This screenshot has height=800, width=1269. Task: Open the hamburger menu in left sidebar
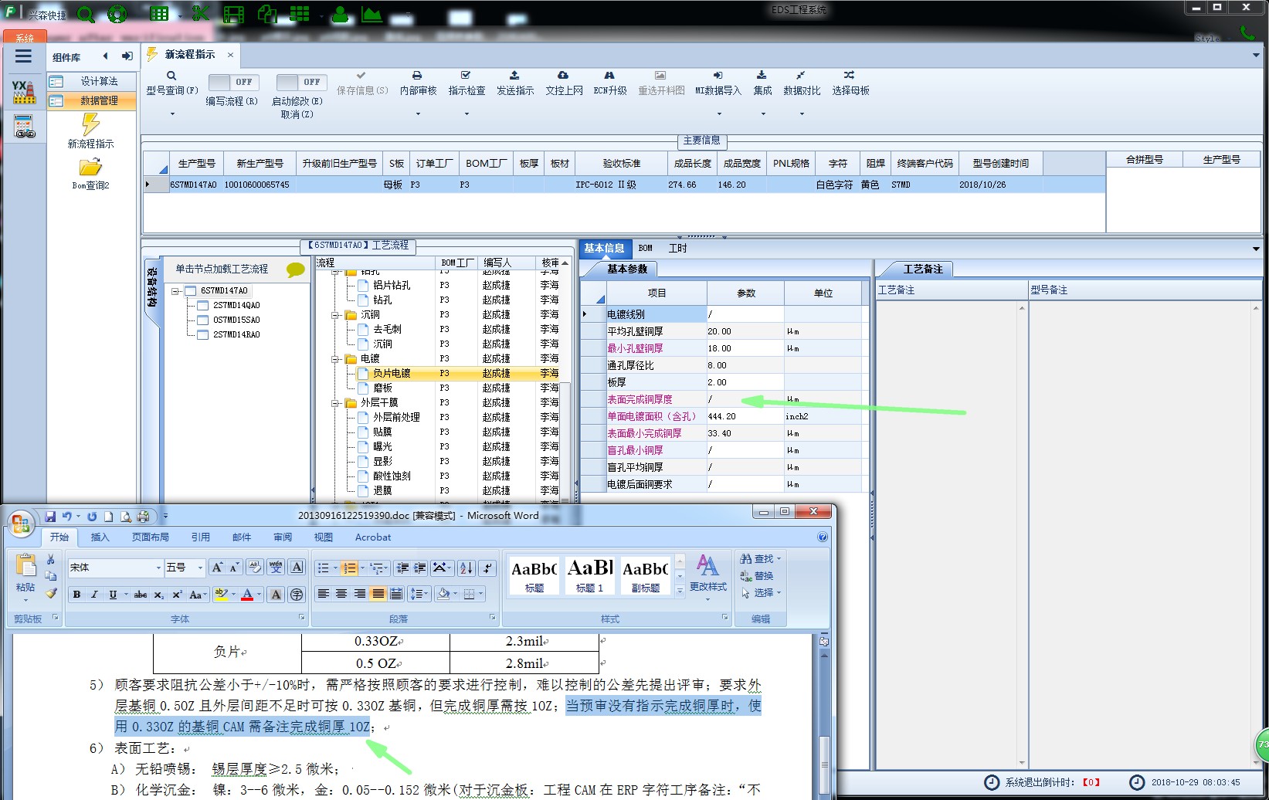point(24,56)
